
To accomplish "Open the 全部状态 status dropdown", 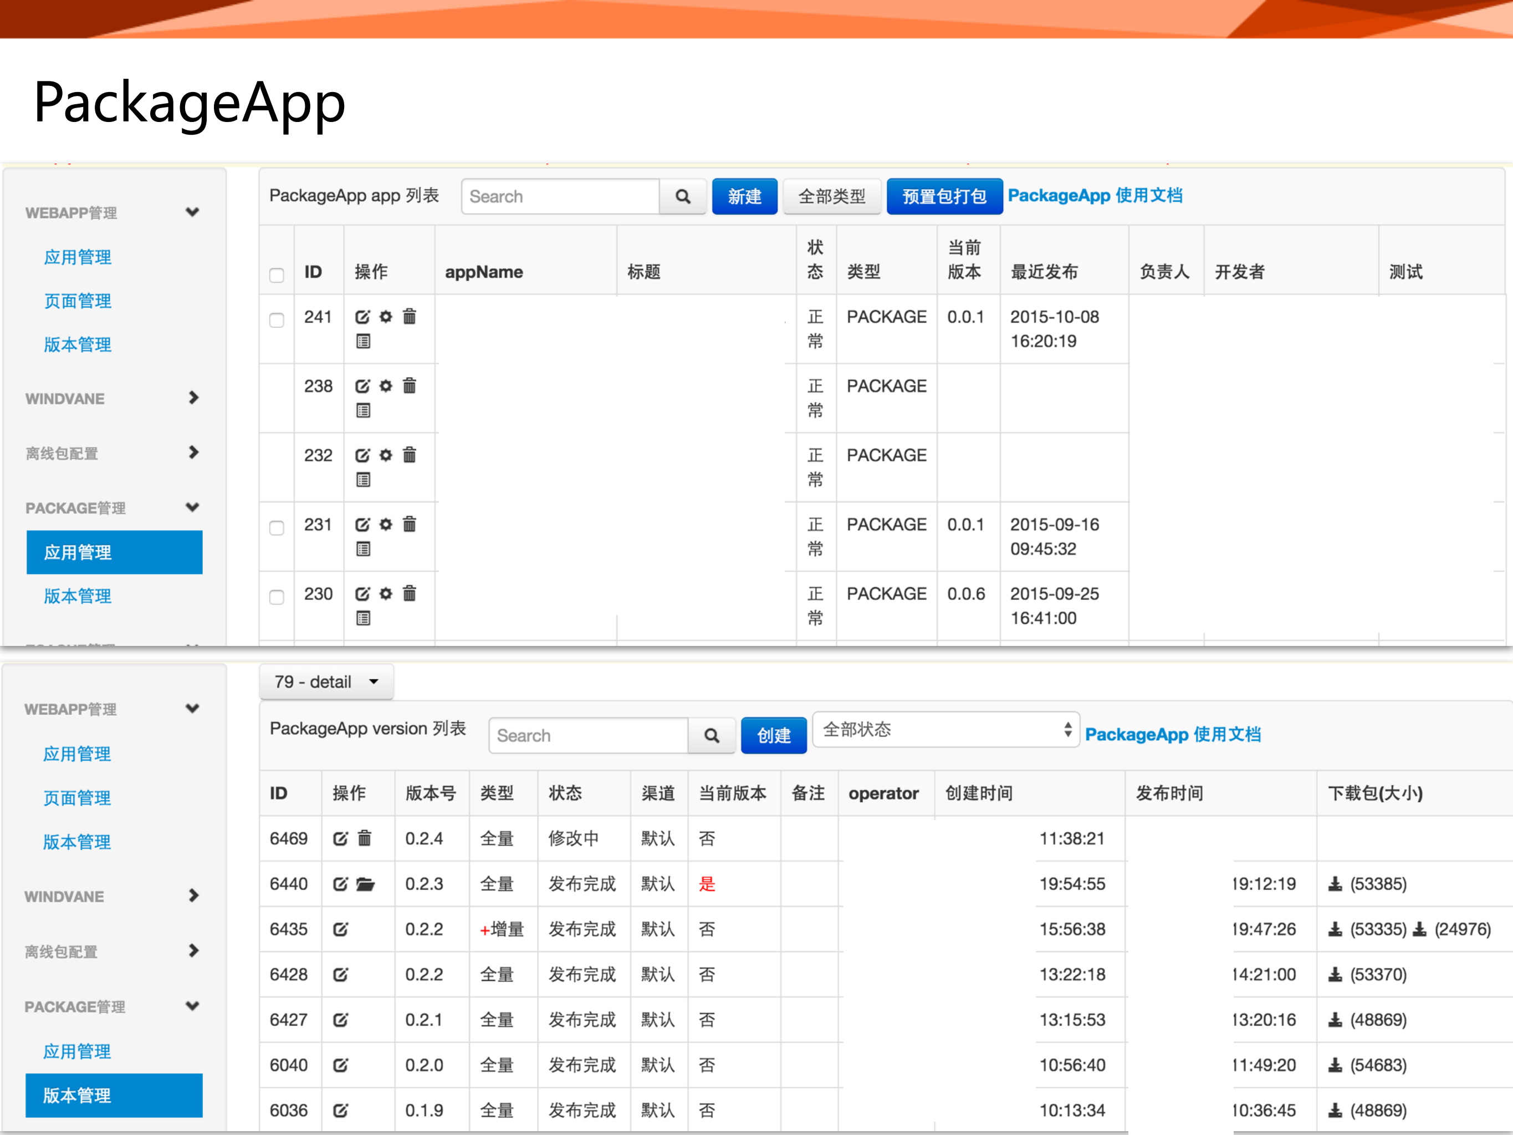I will click(x=946, y=730).
